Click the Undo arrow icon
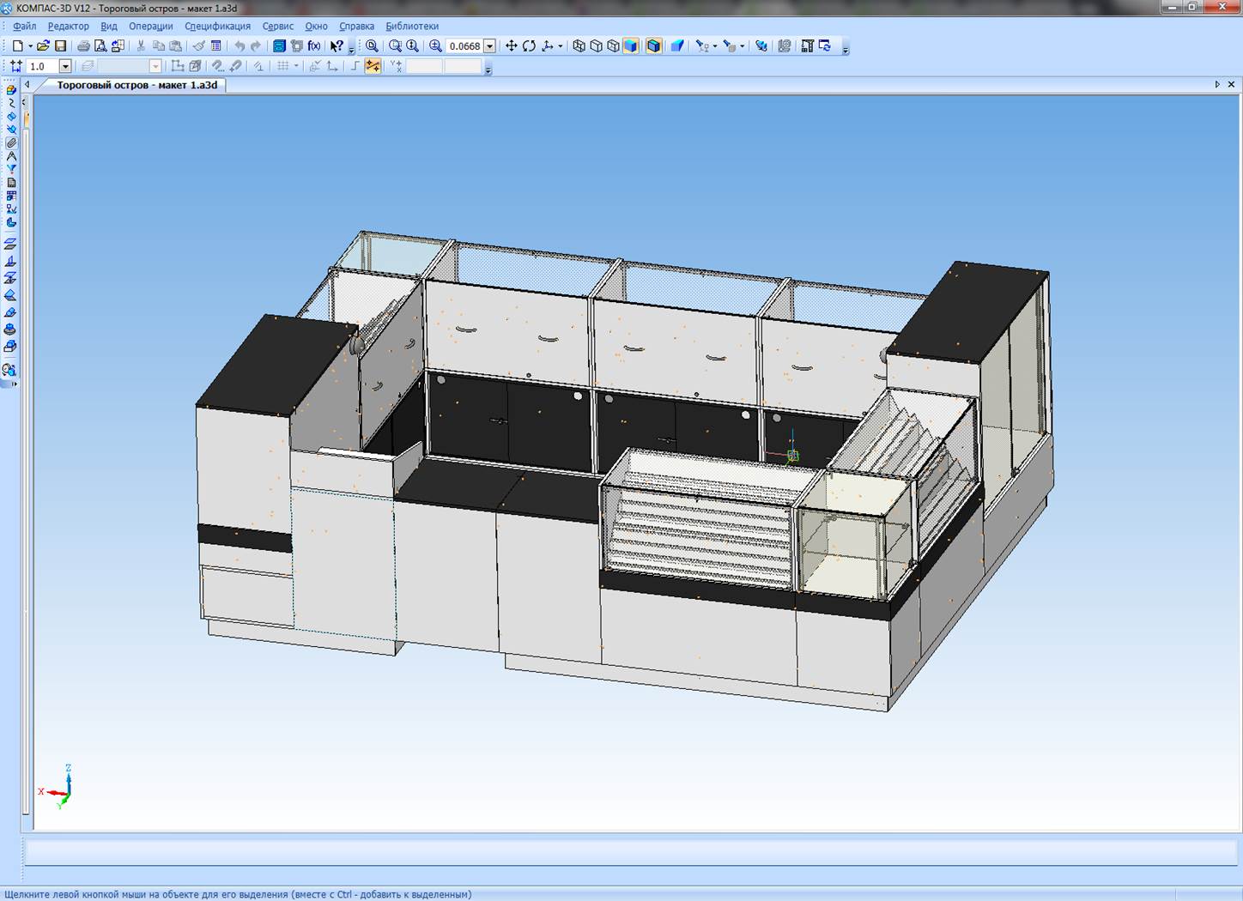1243x901 pixels. (240, 46)
